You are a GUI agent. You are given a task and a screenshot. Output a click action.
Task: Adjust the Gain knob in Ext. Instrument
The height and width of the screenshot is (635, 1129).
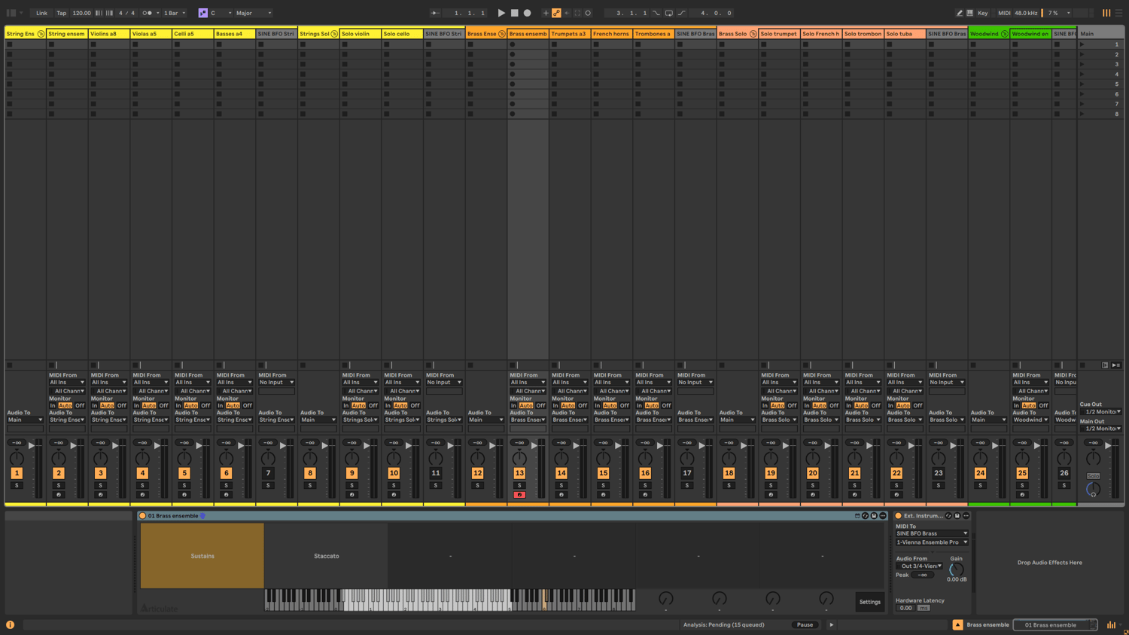coord(956,569)
